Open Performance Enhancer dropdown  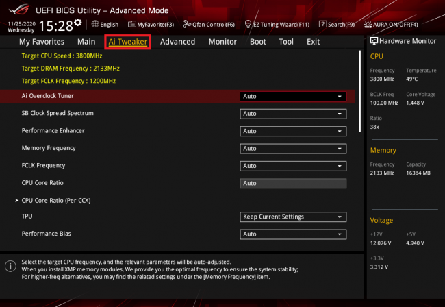pyautogui.click(x=293, y=131)
